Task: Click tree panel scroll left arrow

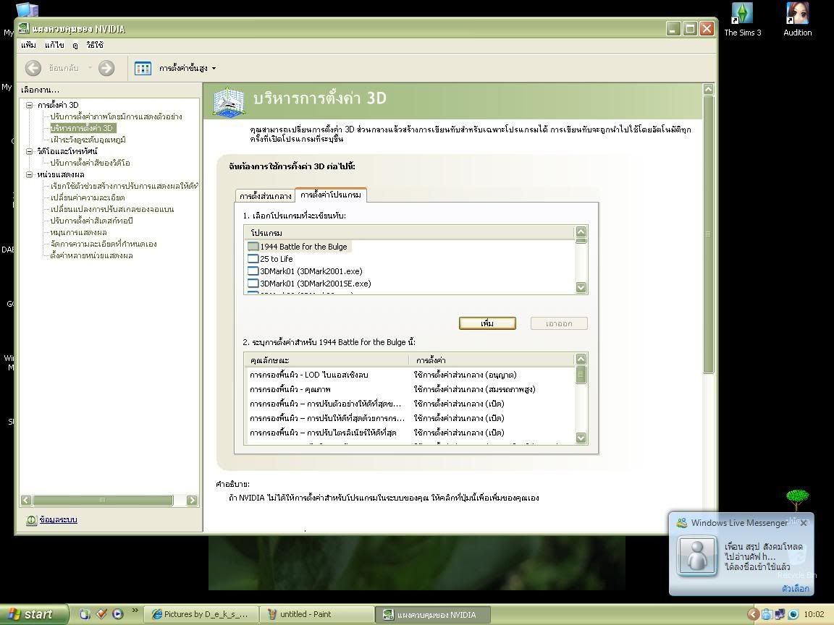Action: pyautogui.click(x=26, y=501)
